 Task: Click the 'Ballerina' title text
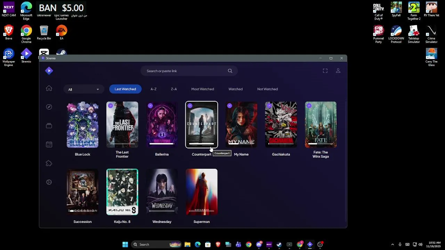pyautogui.click(x=162, y=155)
